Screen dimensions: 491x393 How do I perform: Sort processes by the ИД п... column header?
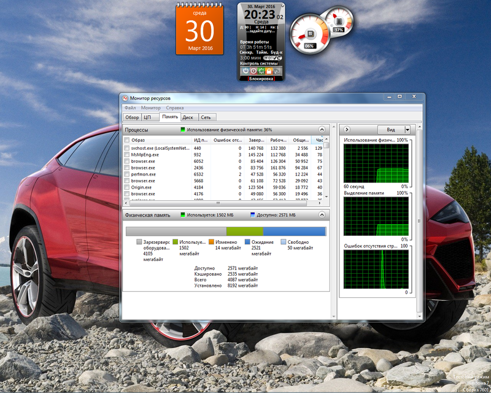click(201, 140)
